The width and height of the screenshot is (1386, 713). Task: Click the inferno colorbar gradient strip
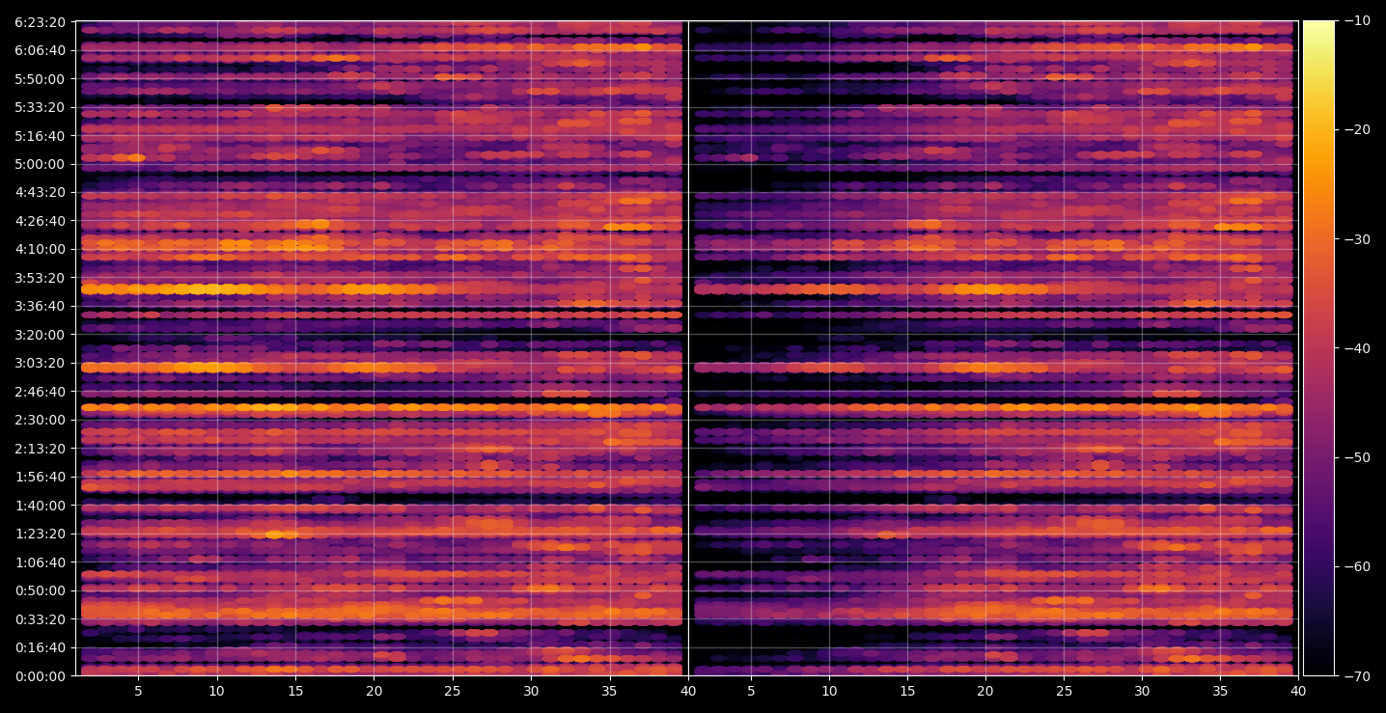click(1318, 348)
